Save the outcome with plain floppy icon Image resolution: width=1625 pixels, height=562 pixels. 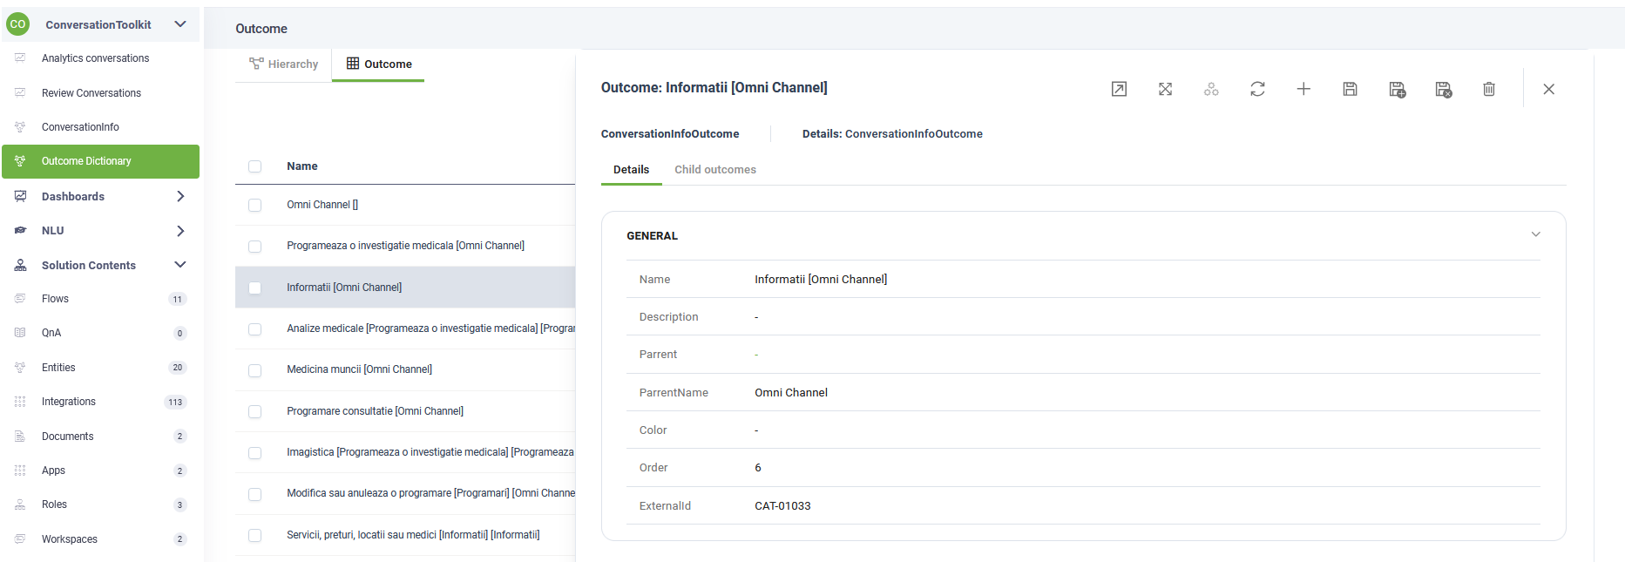1350,89
